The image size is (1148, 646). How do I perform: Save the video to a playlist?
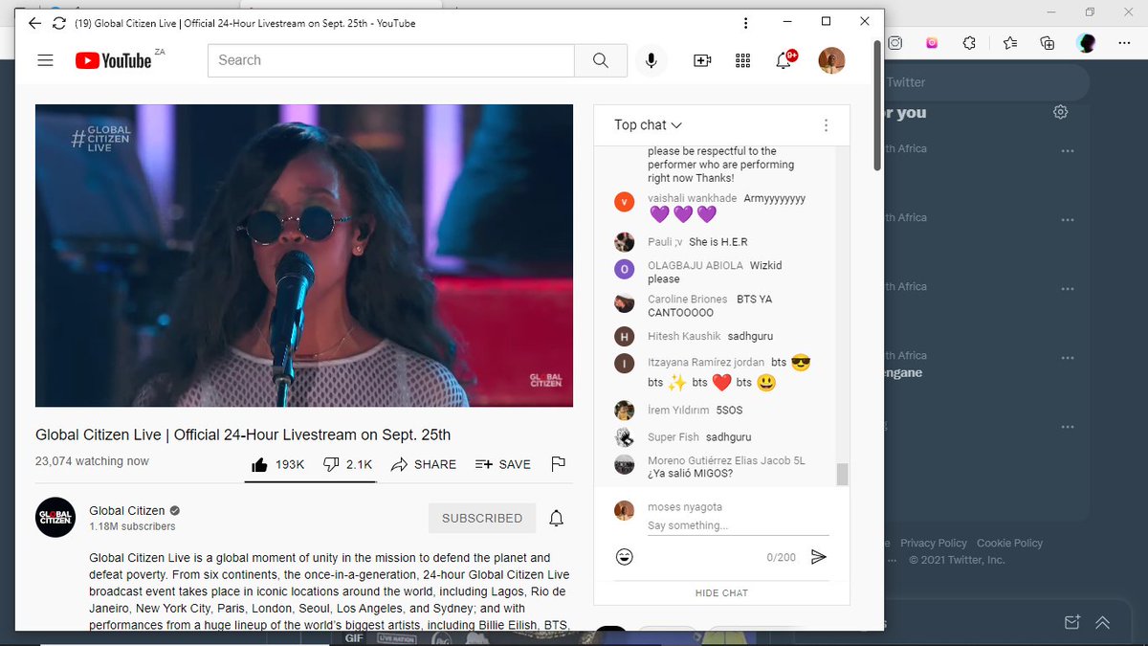click(502, 464)
